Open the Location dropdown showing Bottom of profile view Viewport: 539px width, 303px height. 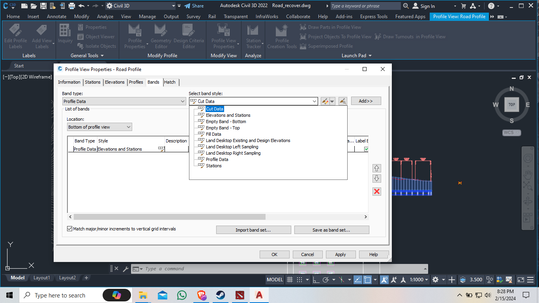point(128,127)
